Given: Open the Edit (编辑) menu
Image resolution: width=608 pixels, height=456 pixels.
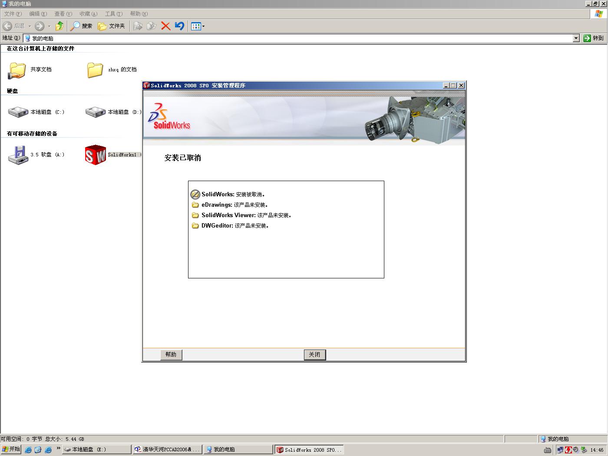Looking at the screenshot, I should click(x=38, y=14).
